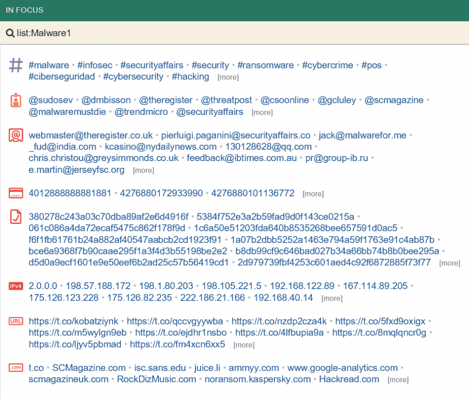Select the #cybercrime hashtag

pos(327,65)
